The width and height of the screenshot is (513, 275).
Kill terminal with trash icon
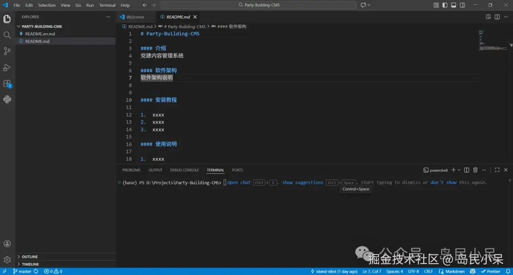(x=475, y=170)
